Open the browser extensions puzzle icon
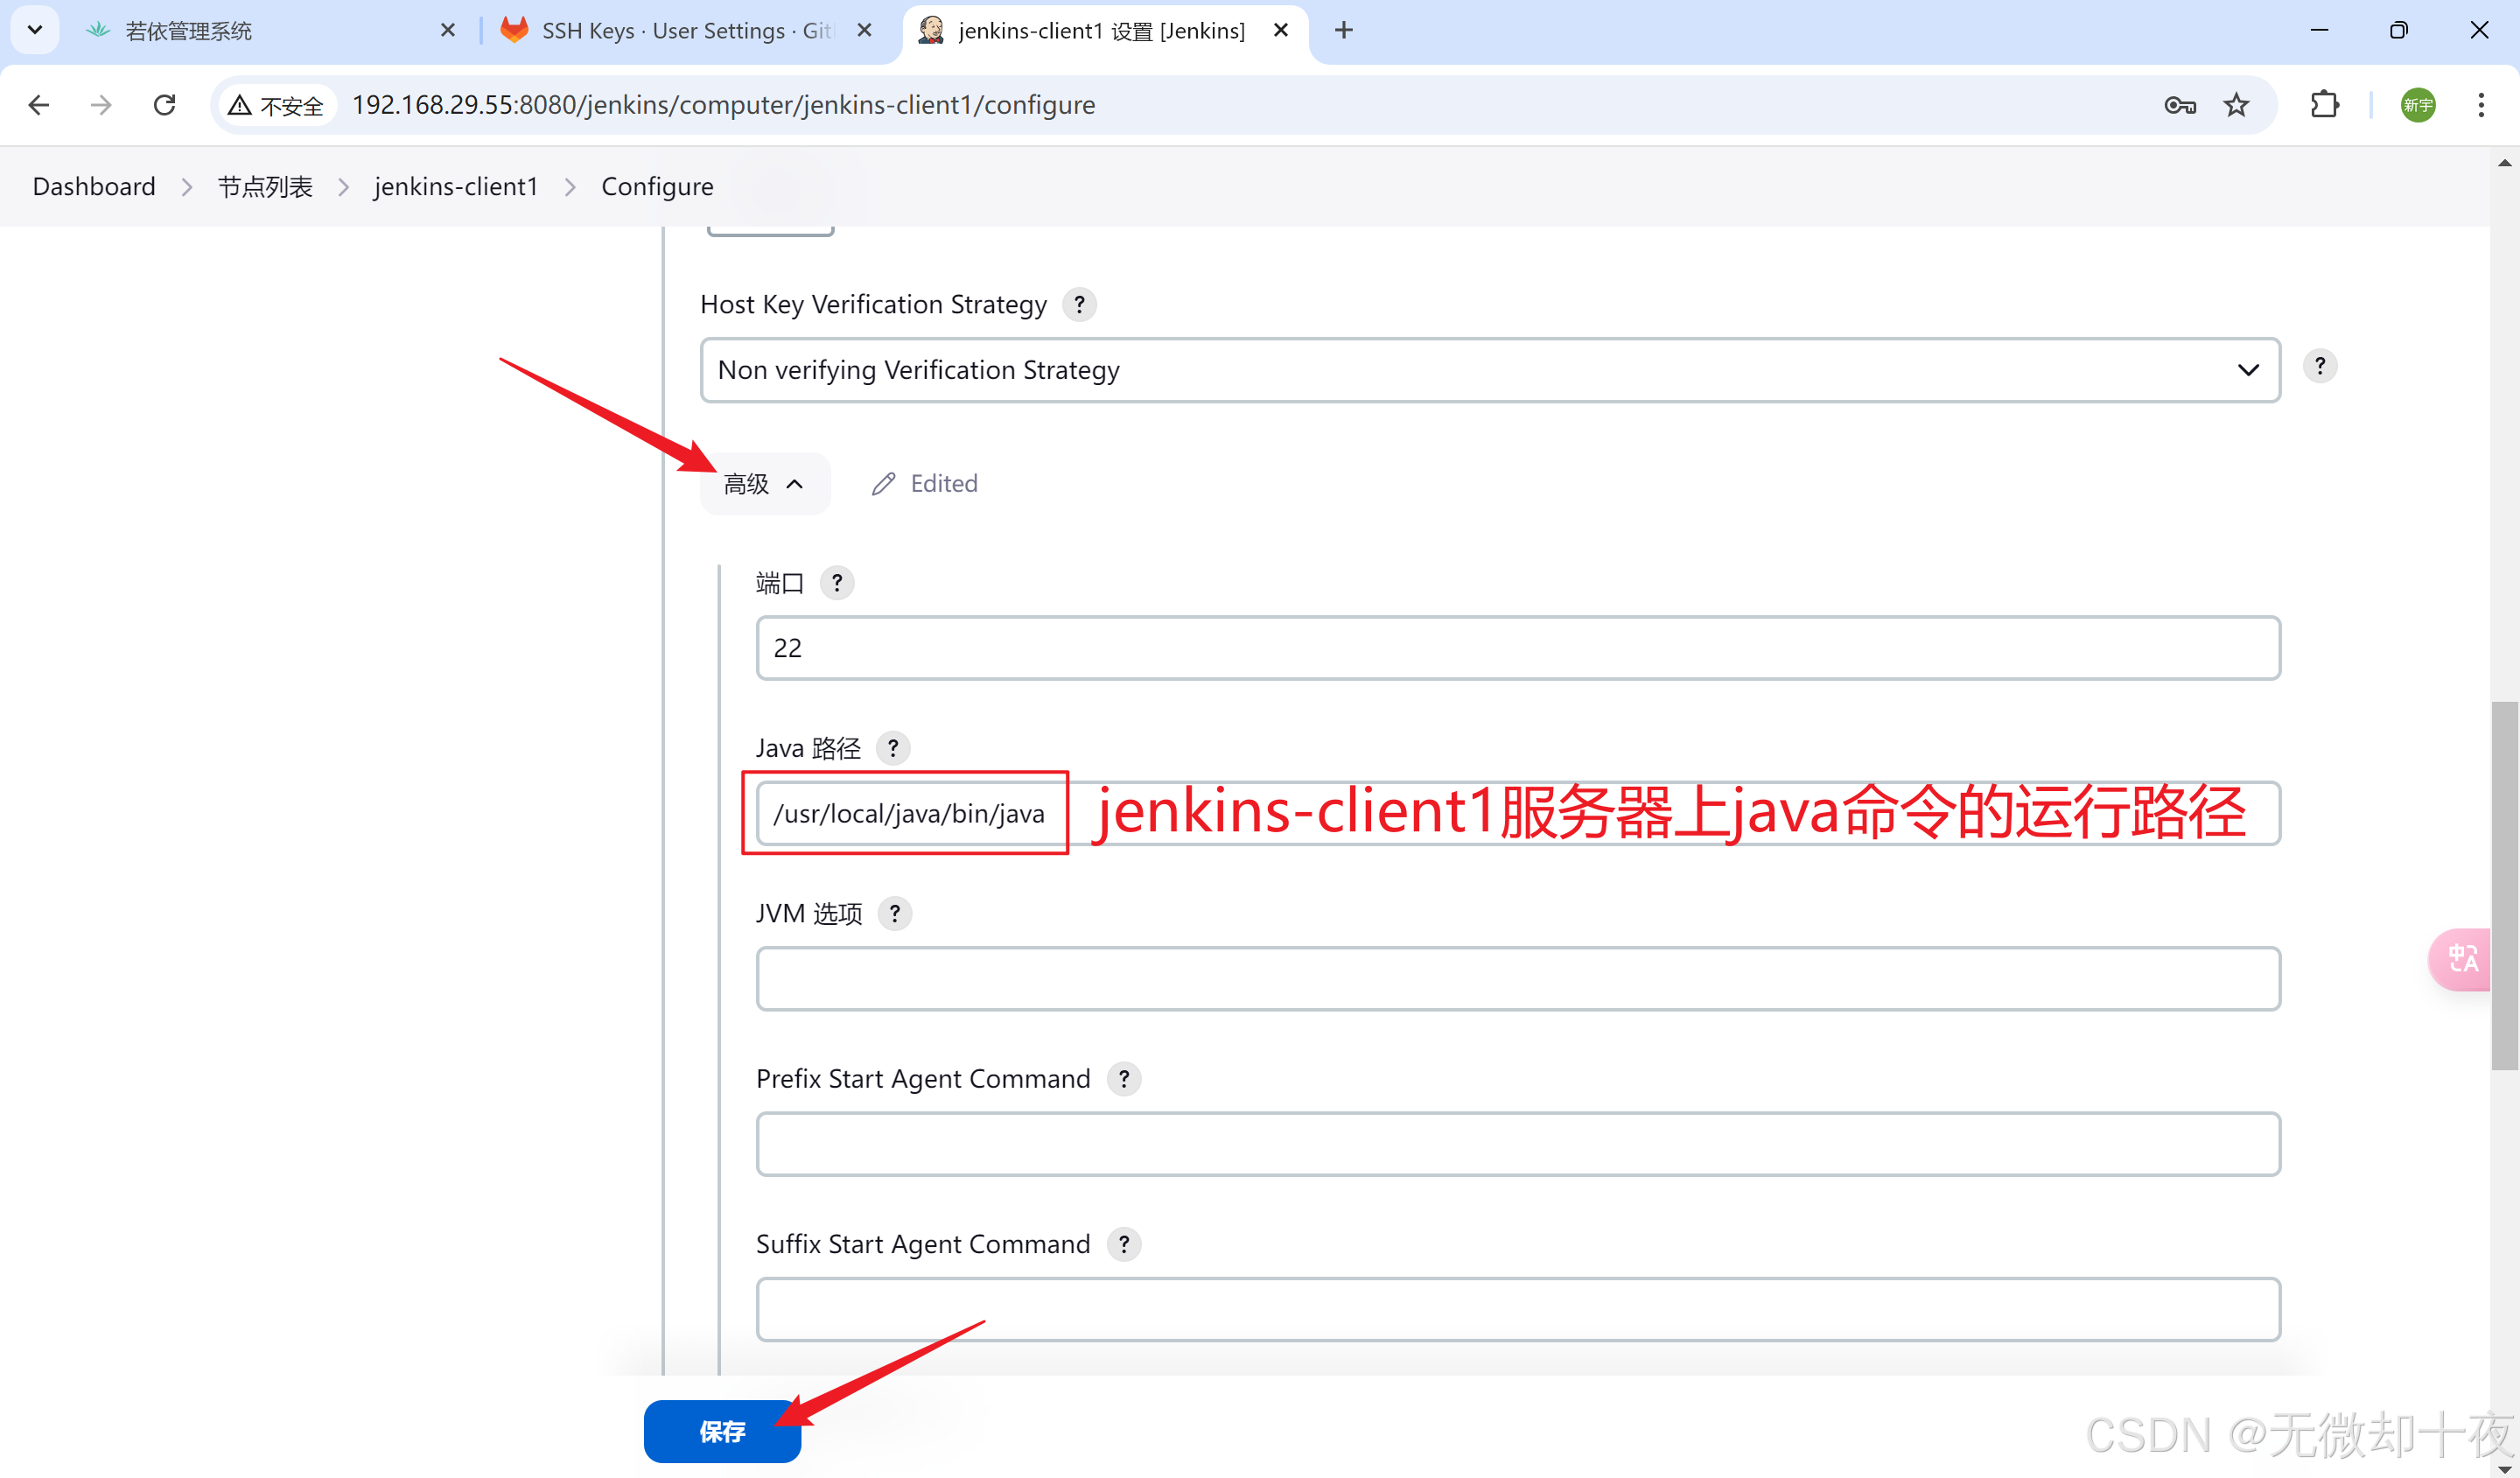This screenshot has height=1478, width=2520. 2324,105
